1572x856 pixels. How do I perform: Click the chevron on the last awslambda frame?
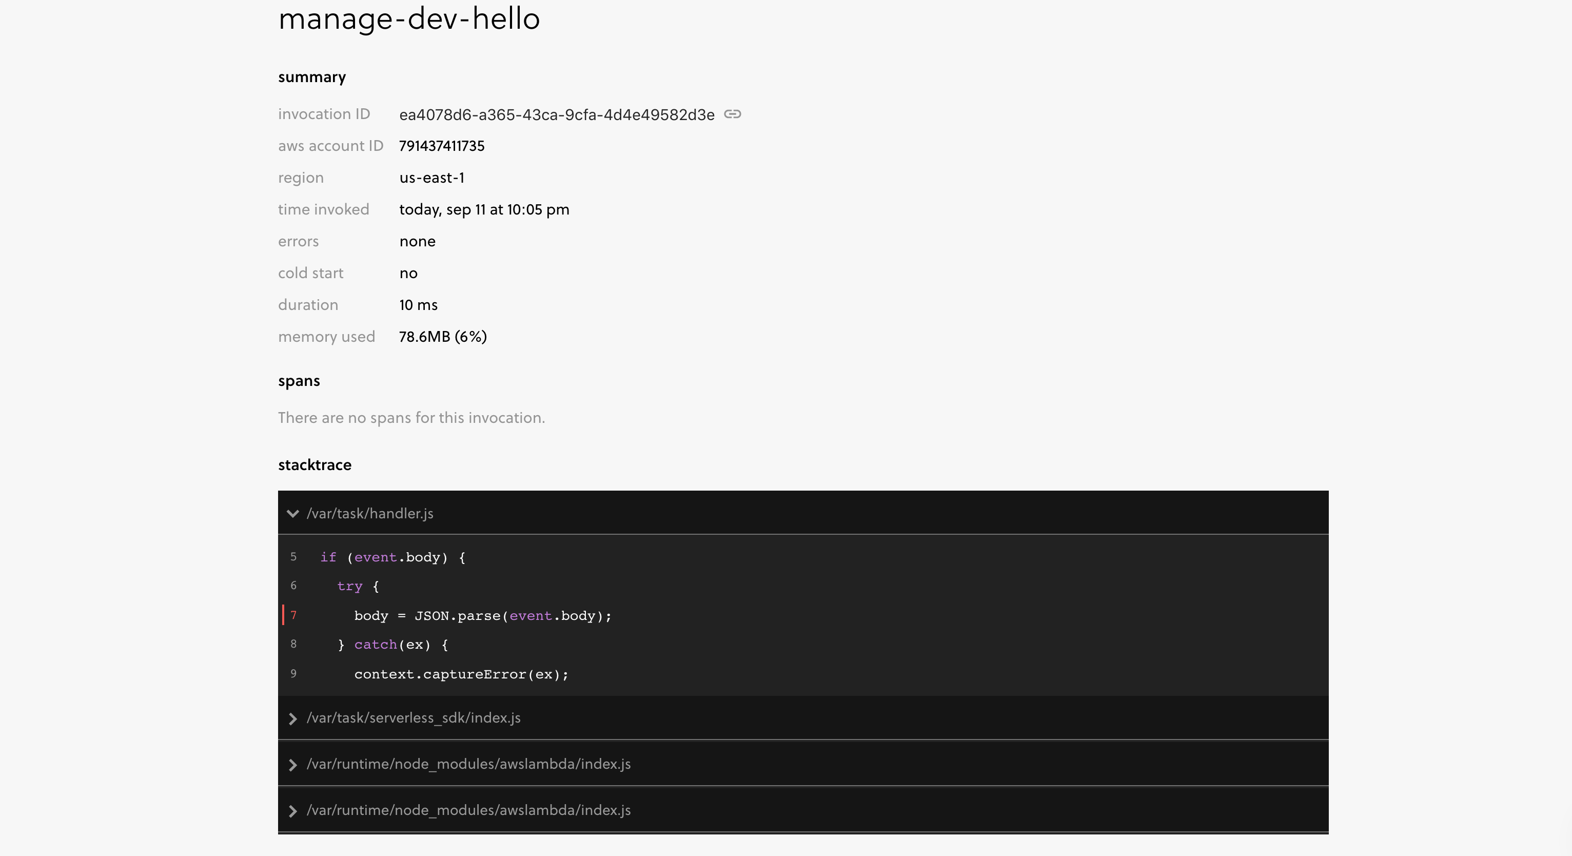(293, 811)
